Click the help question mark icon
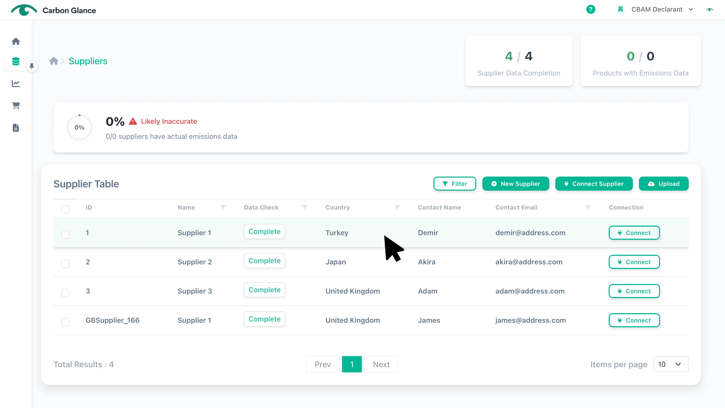 point(591,9)
